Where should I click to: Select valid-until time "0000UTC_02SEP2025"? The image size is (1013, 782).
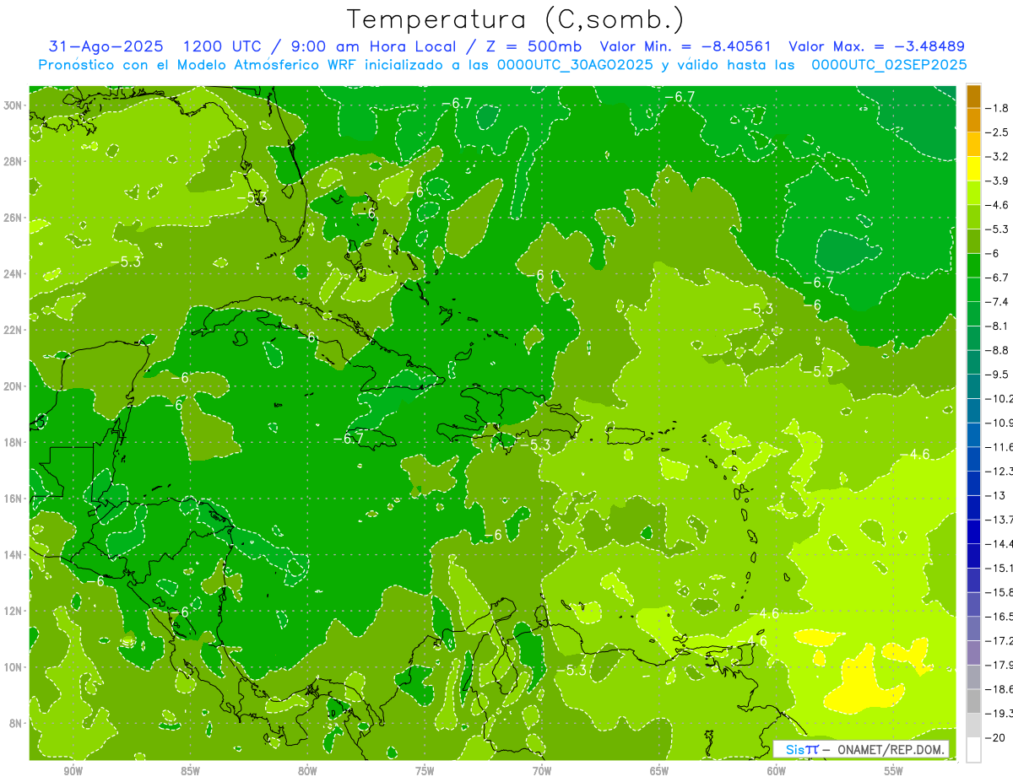click(889, 64)
